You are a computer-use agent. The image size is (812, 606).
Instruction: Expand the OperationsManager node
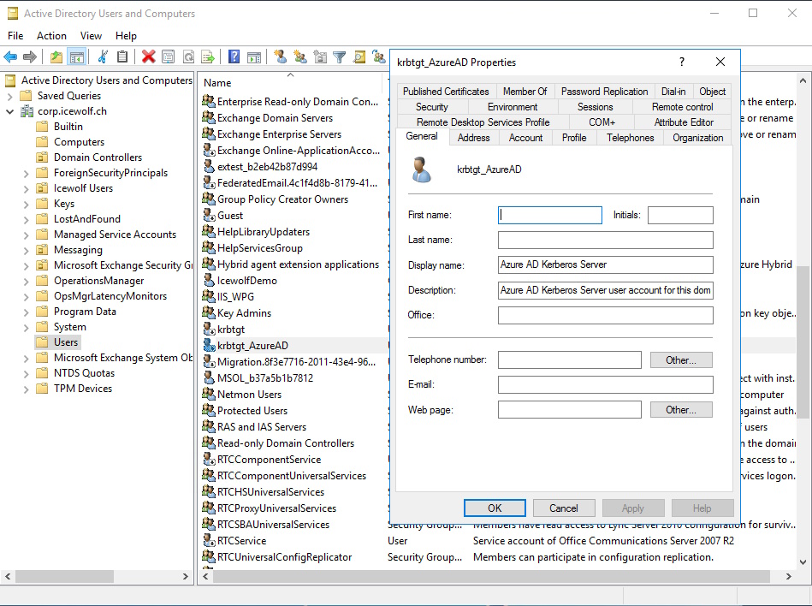[26, 282]
